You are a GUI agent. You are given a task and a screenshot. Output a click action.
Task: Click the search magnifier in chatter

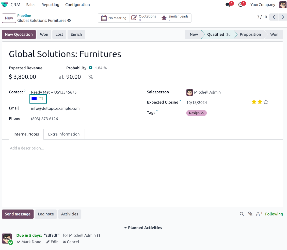point(242,214)
